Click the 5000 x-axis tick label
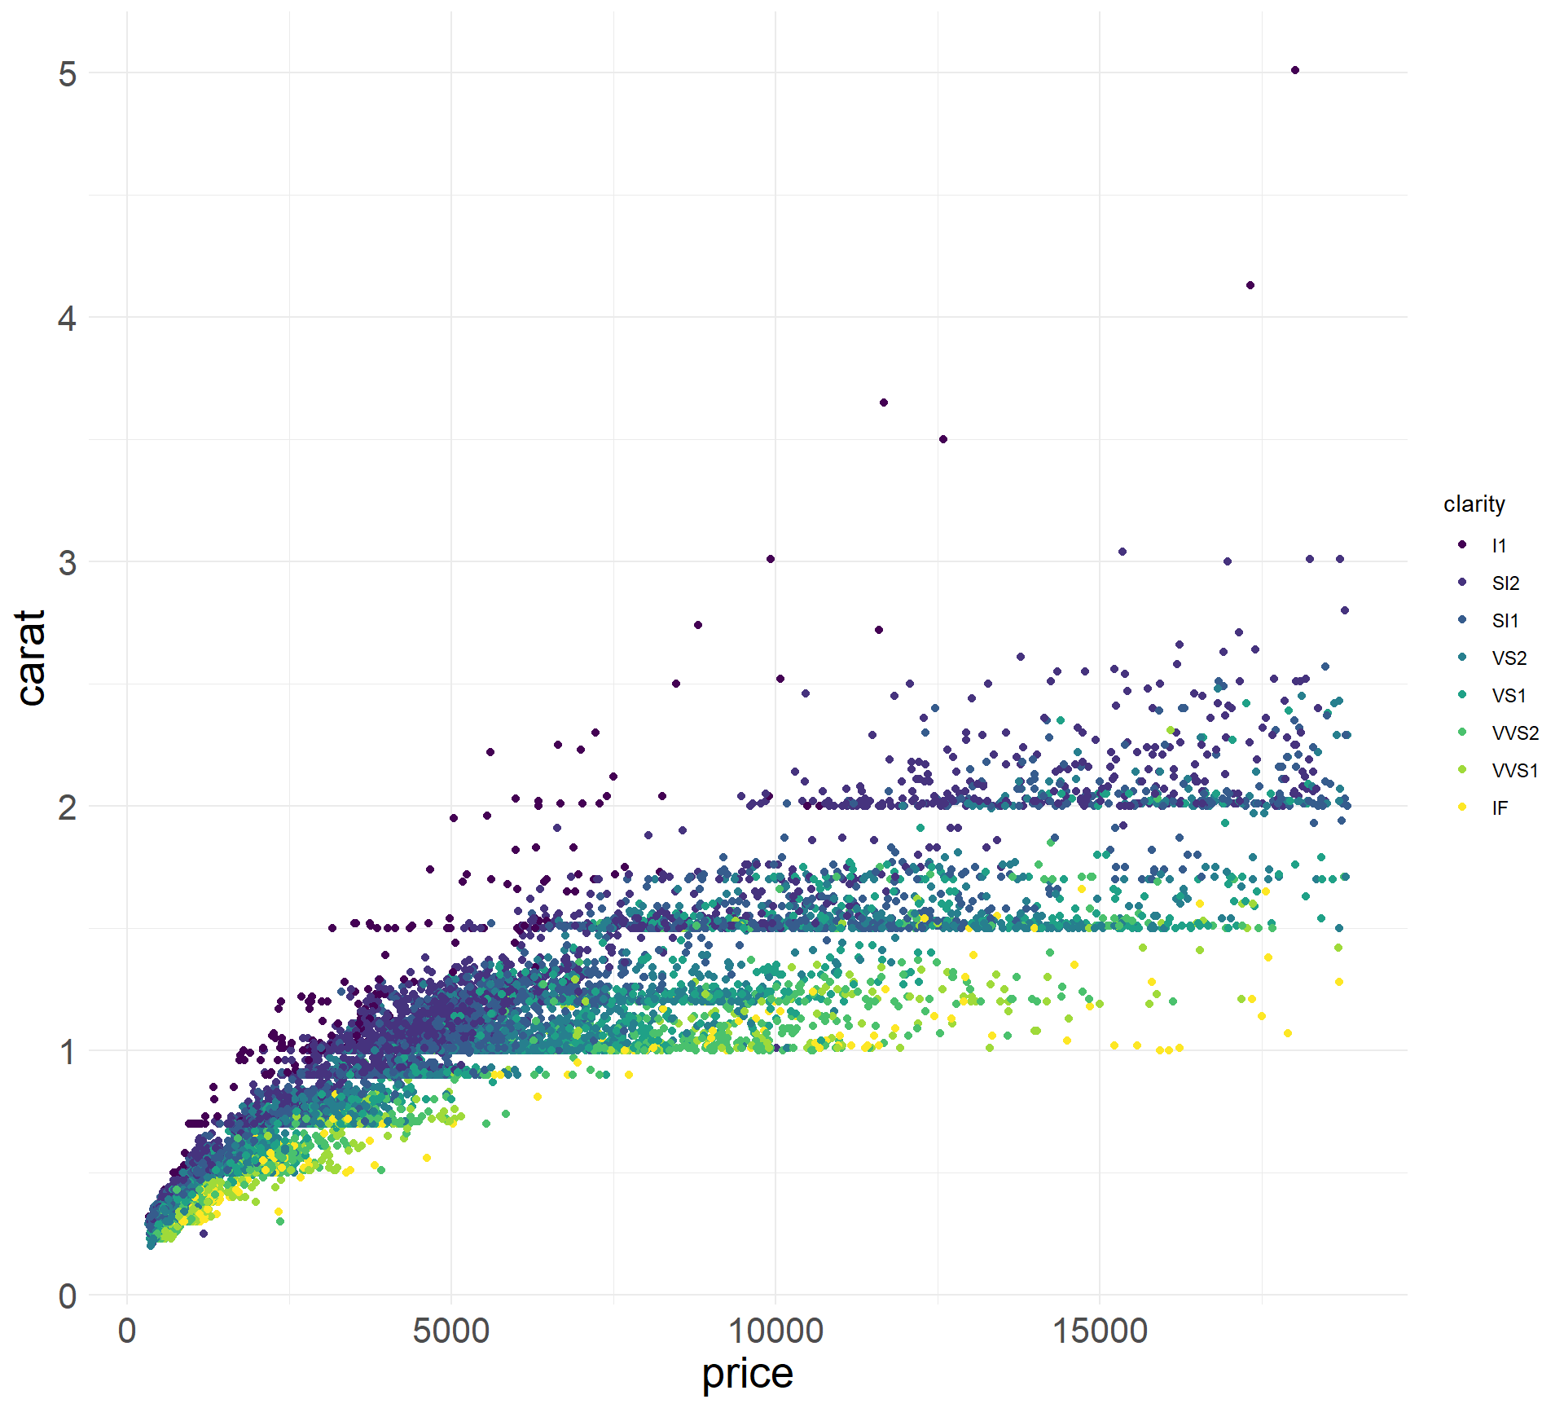Screen dimensions: 1564x1408 pos(450,1331)
